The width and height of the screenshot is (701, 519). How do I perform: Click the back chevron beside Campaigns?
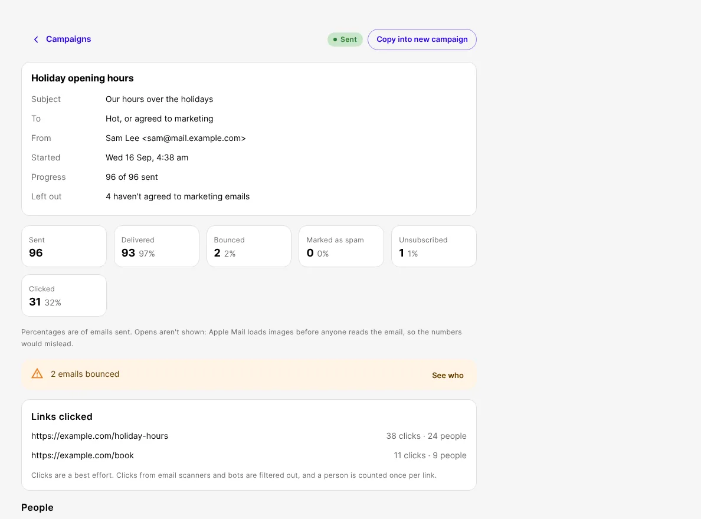[x=36, y=40]
